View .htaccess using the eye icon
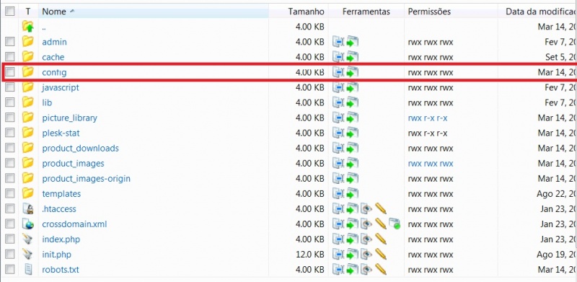The image size is (577, 282). [x=366, y=208]
